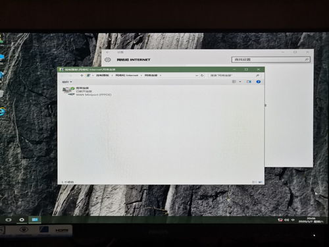Click the up-directory arrow in the address bar

(x=82, y=75)
